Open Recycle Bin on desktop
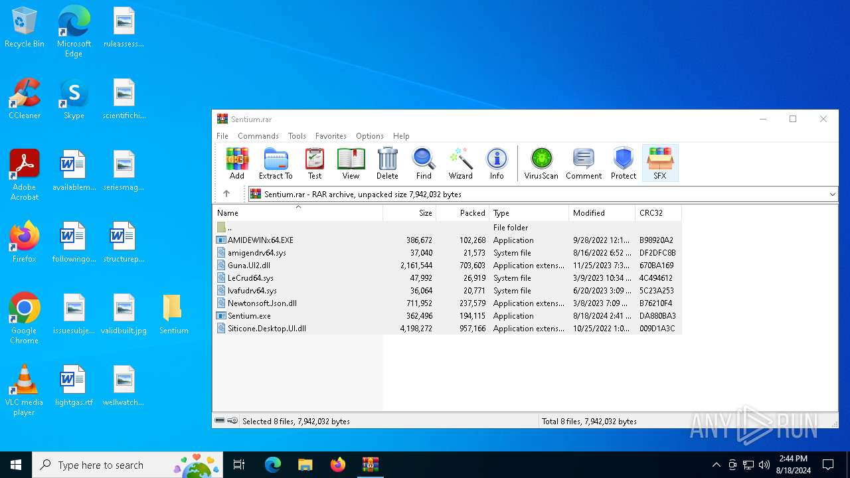Screen dimensions: 850x478 [x=25, y=28]
